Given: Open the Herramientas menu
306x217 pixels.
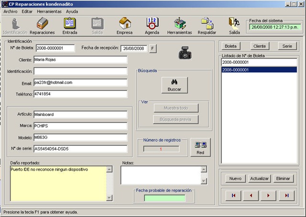Looking at the screenshot, I should coord(49,11).
